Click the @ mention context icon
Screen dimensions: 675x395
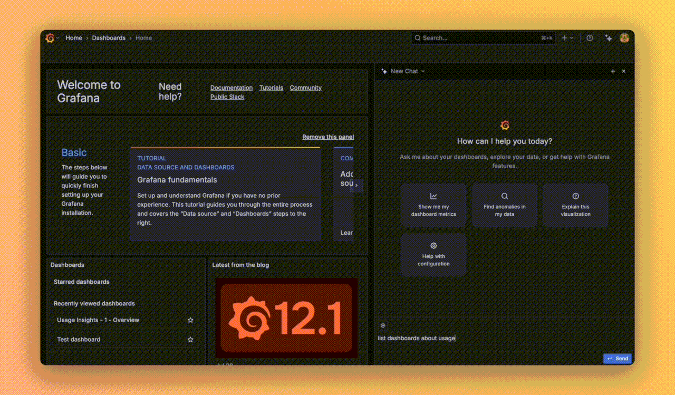click(x=383, y=325)
